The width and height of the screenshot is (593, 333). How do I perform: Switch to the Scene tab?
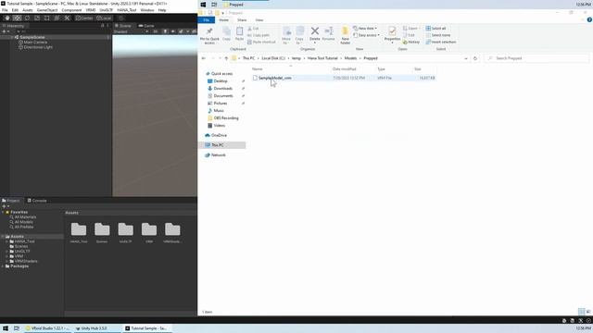(x=123, y=26)
